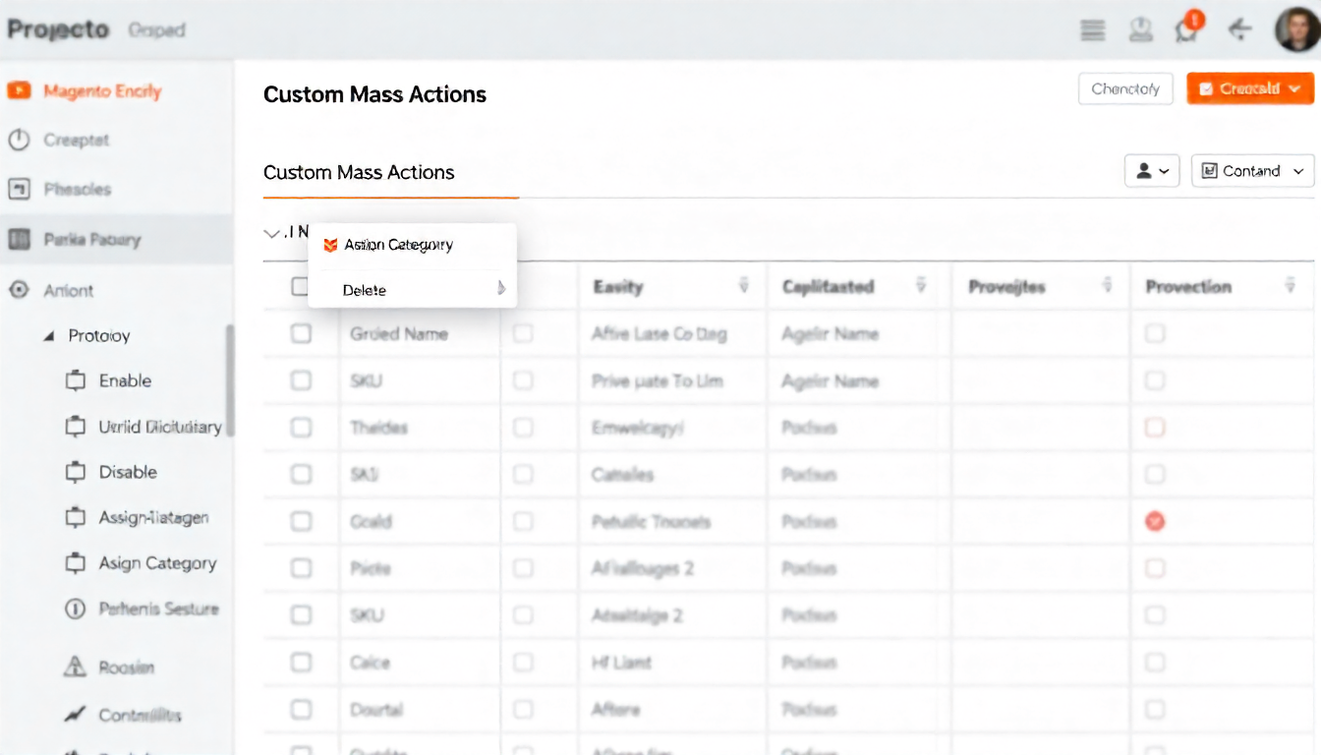Open the Contand dropdown
Screen dimensions: 1321x755
coord(1252,171)
